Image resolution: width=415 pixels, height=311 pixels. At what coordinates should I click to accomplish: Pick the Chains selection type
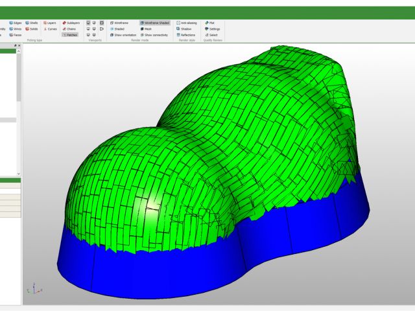point(70,29)
